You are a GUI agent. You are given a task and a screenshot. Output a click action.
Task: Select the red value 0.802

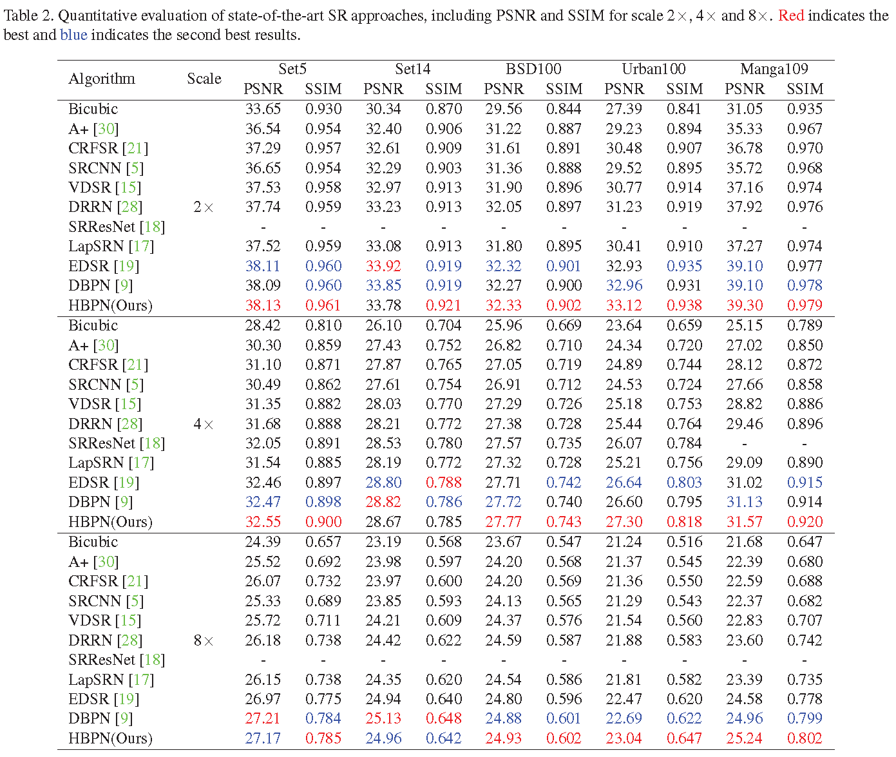tap(805, 738)
